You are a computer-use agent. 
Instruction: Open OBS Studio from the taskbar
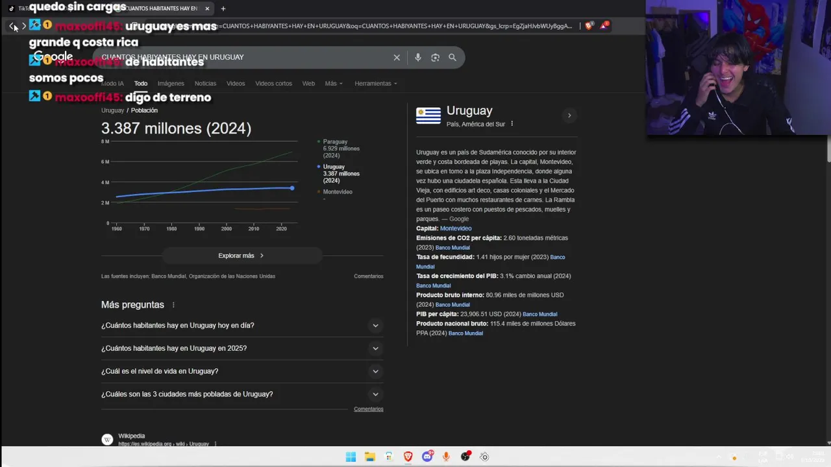pos(465,457)
